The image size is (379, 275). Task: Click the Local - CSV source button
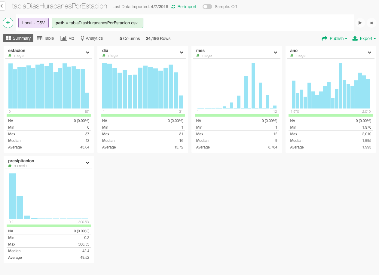click(33, 23)
